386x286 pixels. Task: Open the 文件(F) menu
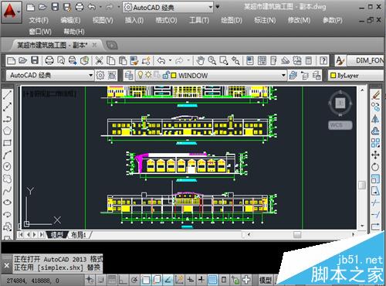point(39,20)
